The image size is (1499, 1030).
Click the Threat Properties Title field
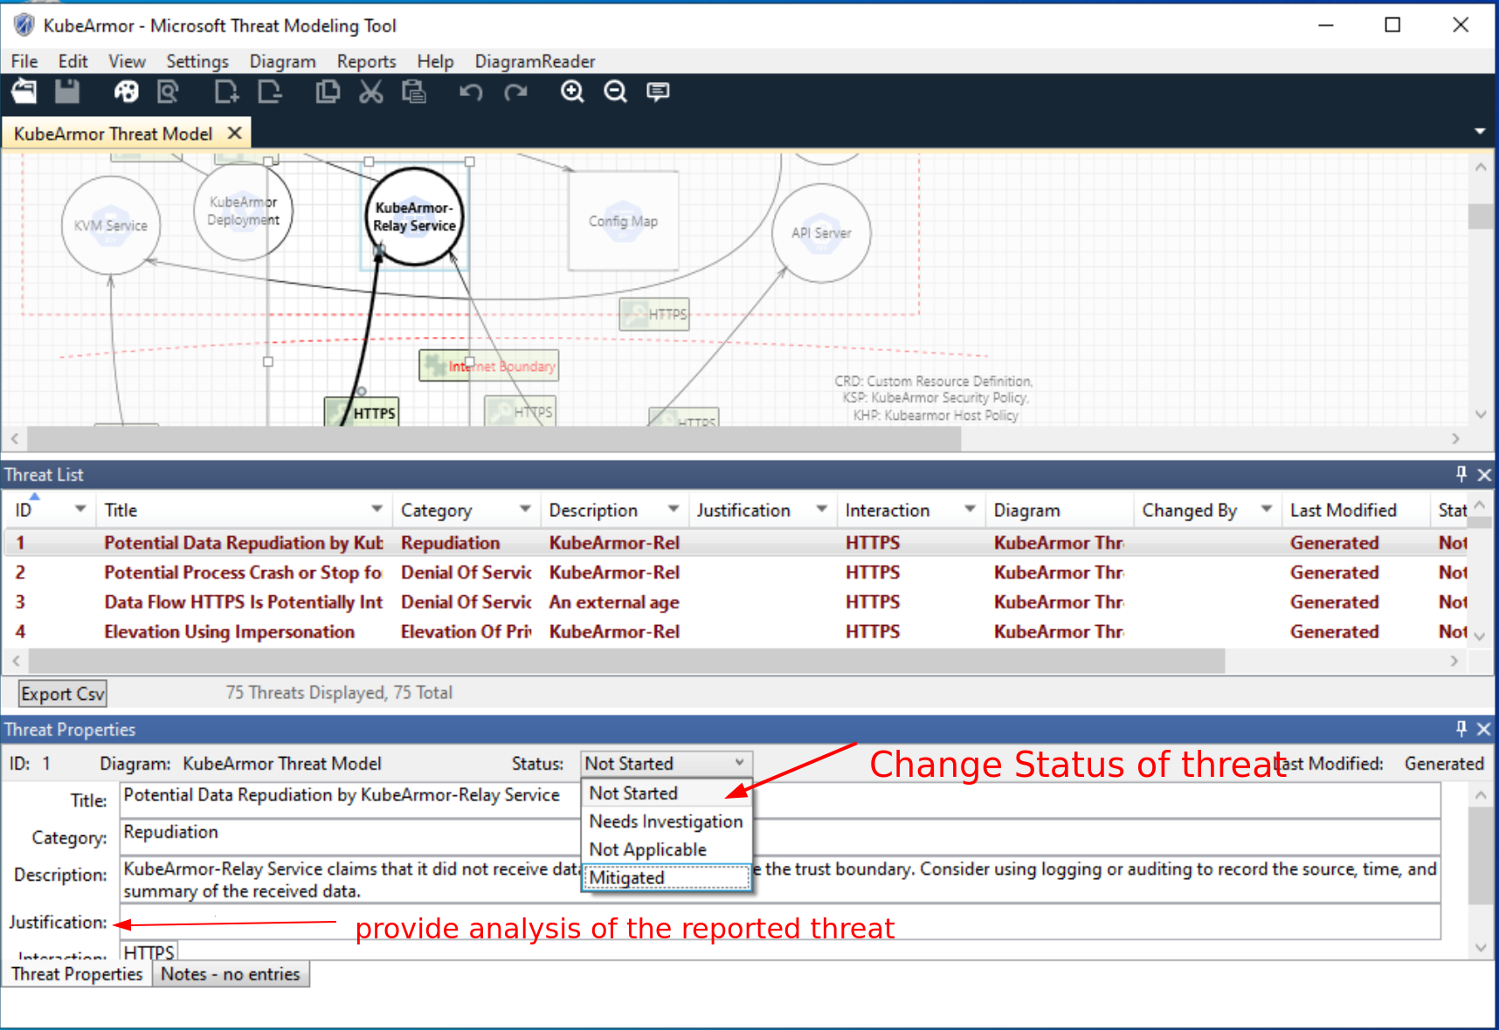click(x=780, y=800)
